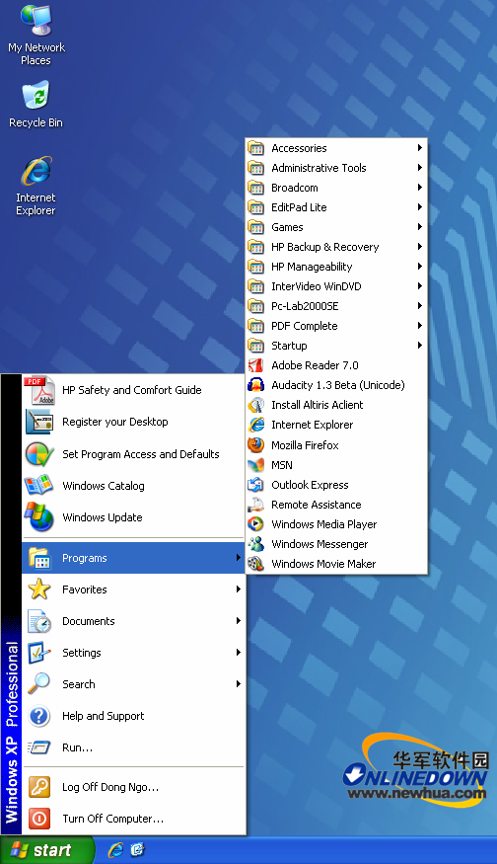Click Windows Update in the Start menu
This screenshot has width=497, height=864.
[134, 516]
